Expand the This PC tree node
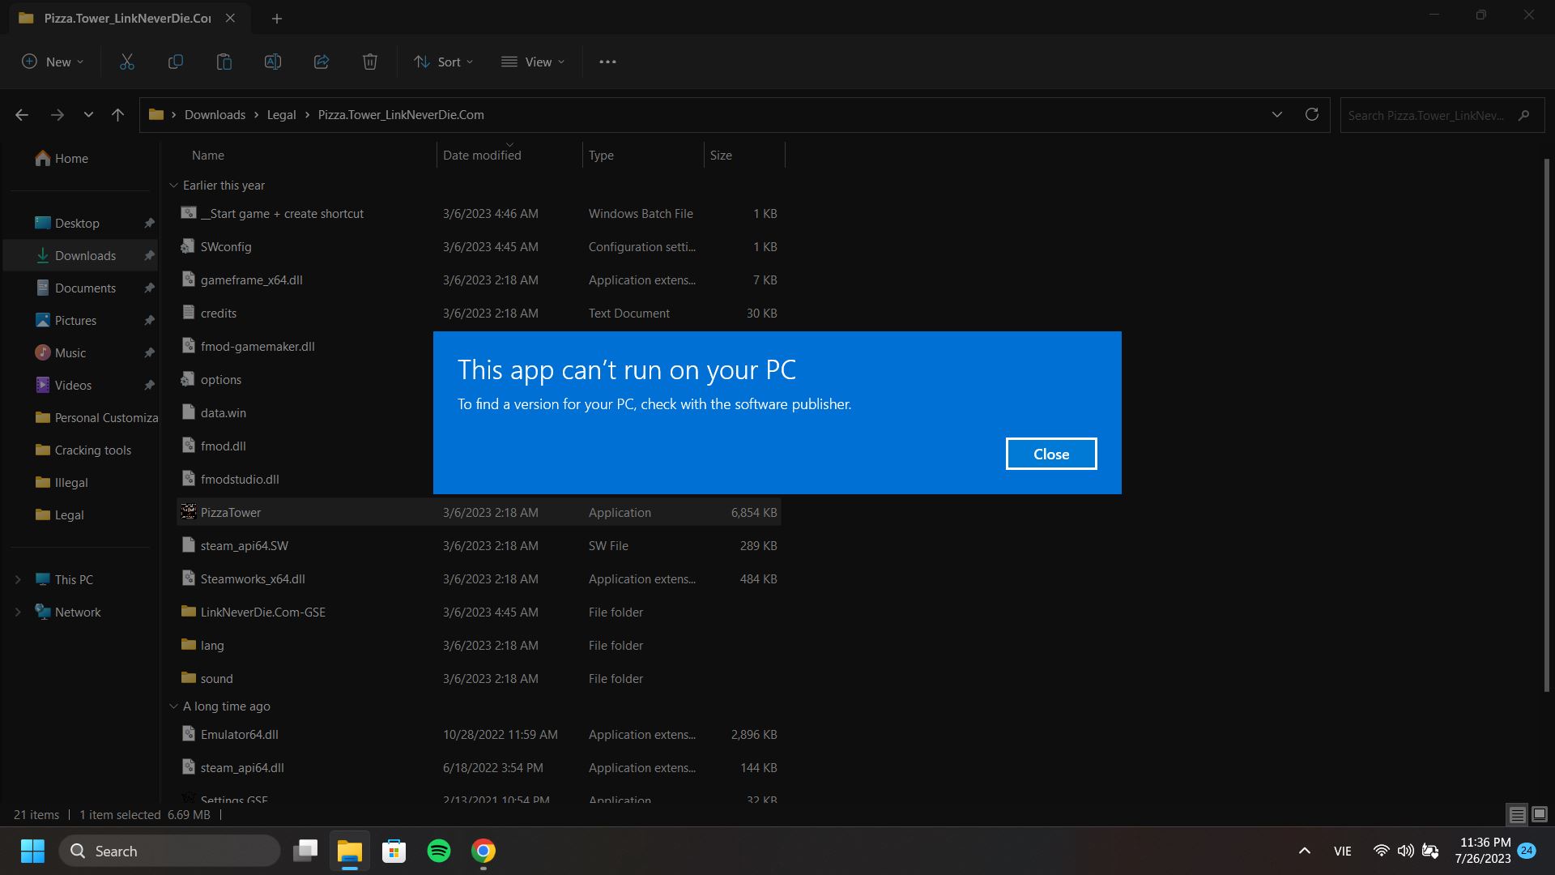Screen dimensions: 1555x875 (18, 579)
